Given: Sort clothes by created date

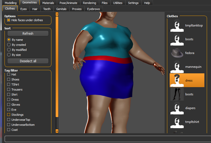Looking at the screenshot, I should [9, 44].
